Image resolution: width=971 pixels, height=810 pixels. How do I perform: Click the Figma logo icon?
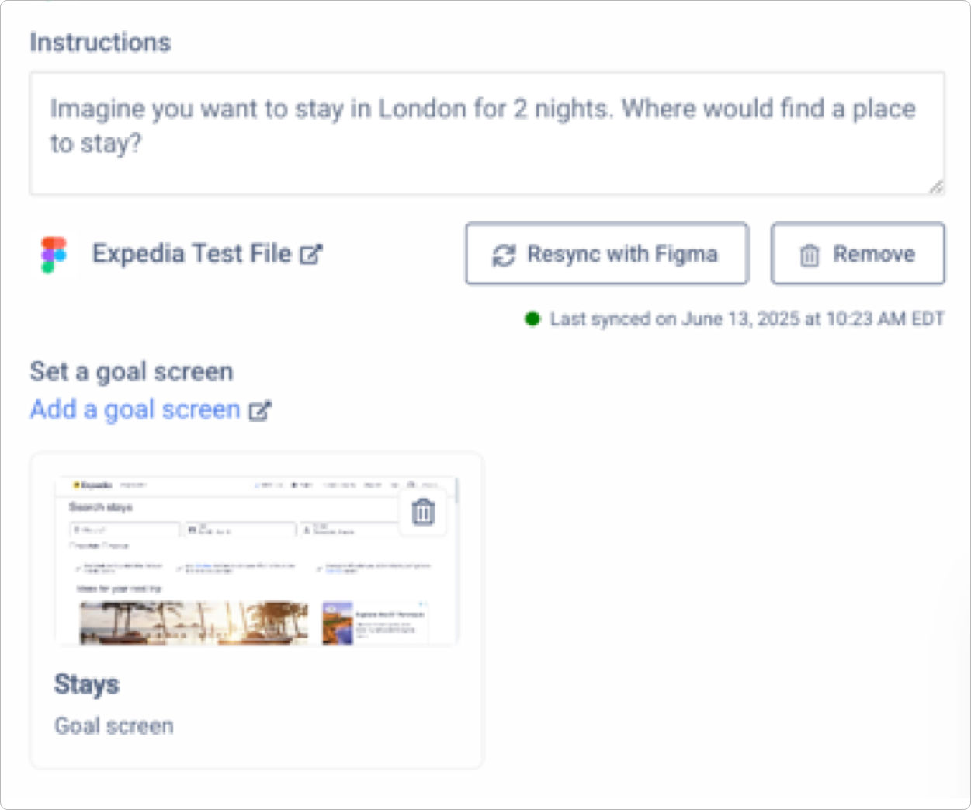[54, 255]
